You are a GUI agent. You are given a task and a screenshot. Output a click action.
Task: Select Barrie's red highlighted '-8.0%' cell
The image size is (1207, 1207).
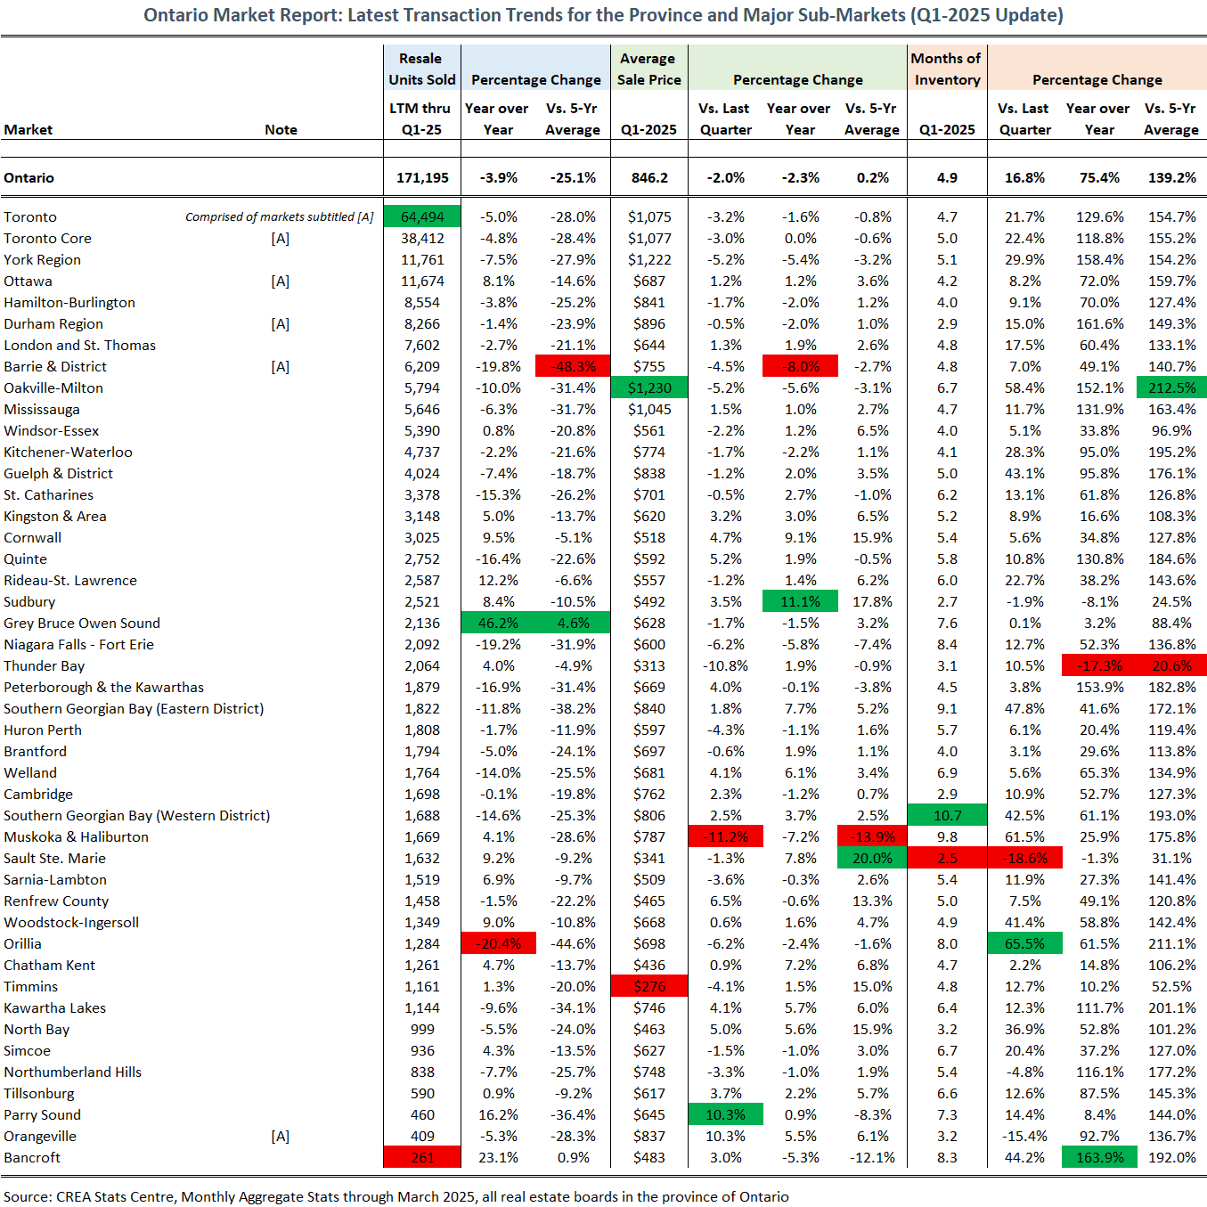(800, 366)
